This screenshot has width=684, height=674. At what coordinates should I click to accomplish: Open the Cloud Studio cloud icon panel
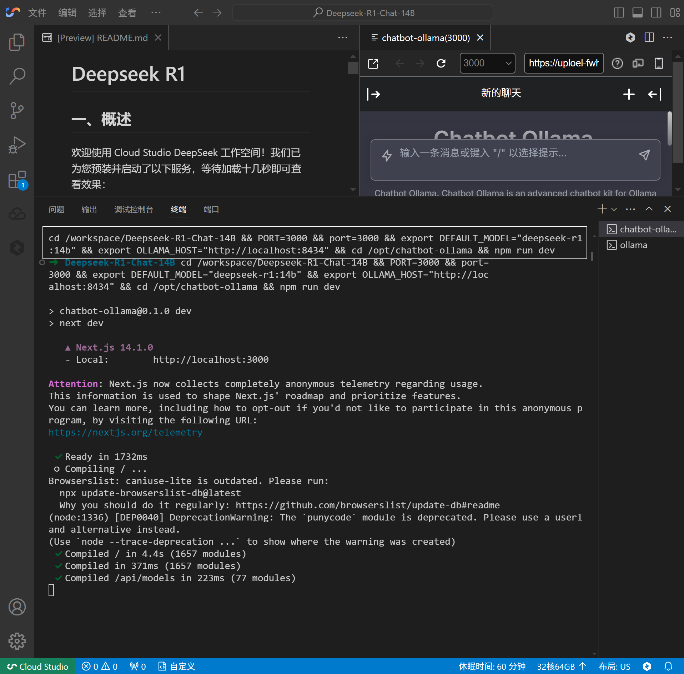coord(17,213)
